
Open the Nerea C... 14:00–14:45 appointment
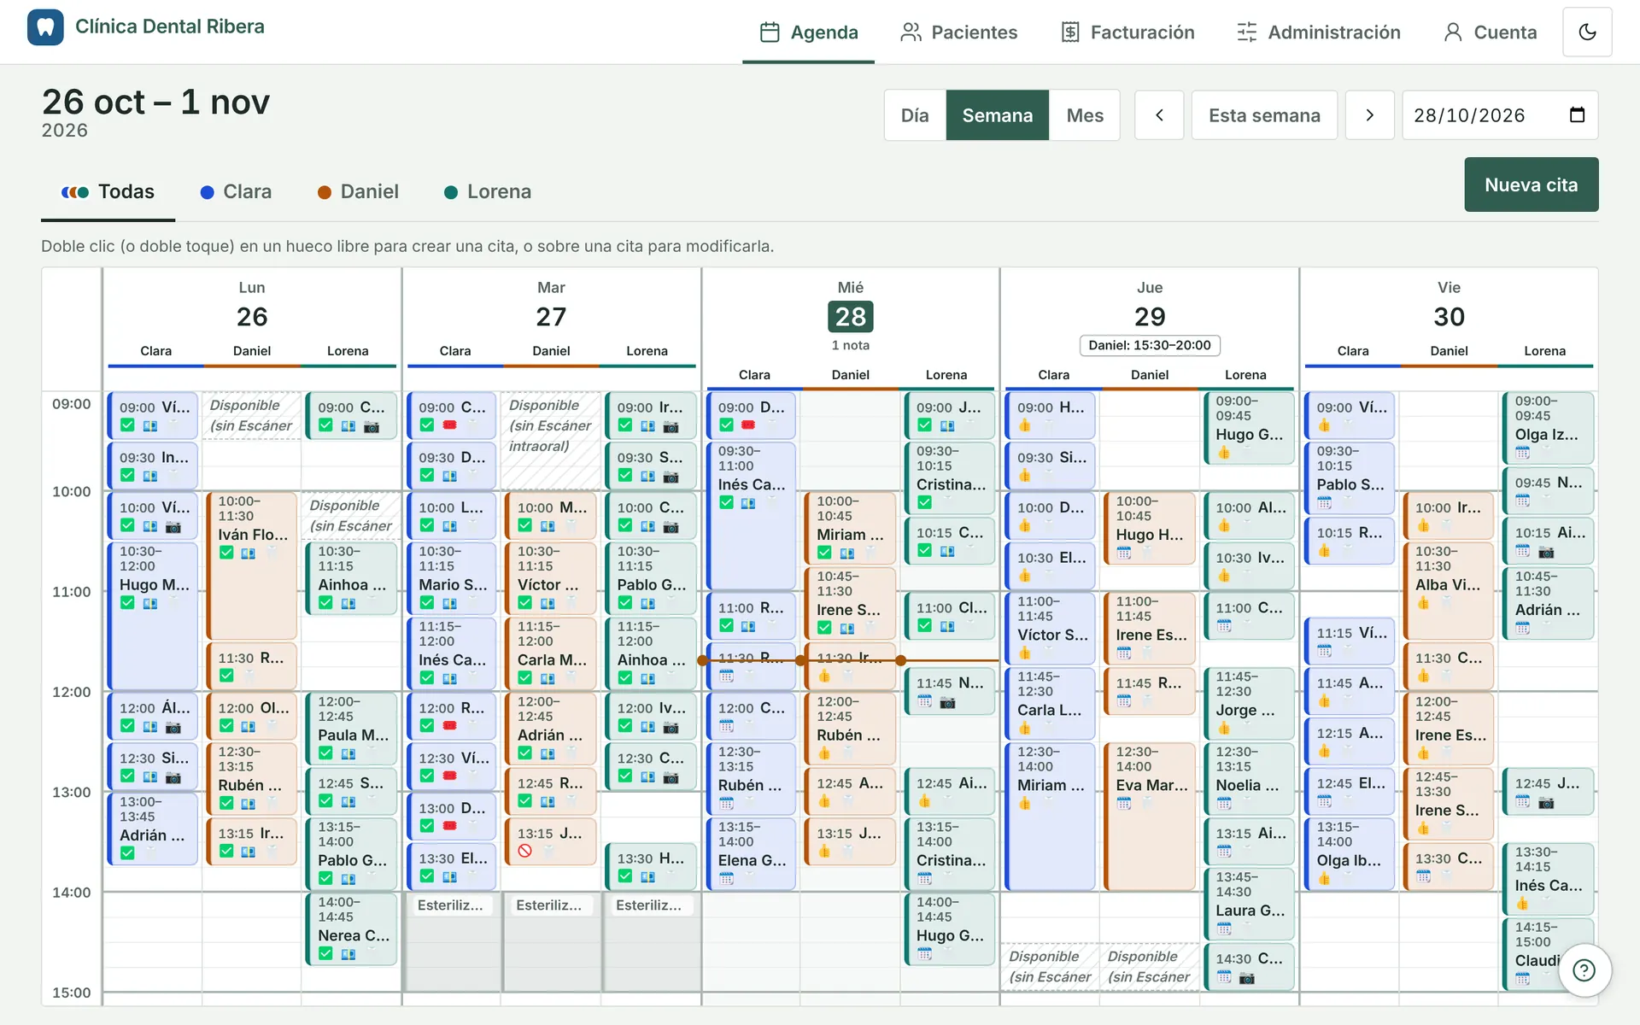click(351, 928)
